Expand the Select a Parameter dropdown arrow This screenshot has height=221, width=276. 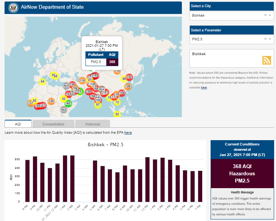(x=270, y=39)
